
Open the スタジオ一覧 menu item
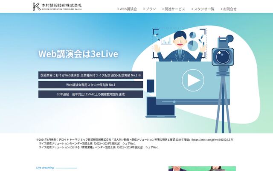click(x=203, y=9)
